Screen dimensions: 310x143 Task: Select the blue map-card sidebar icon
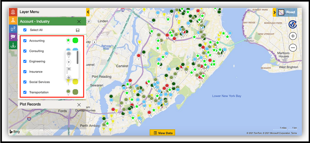13,28
